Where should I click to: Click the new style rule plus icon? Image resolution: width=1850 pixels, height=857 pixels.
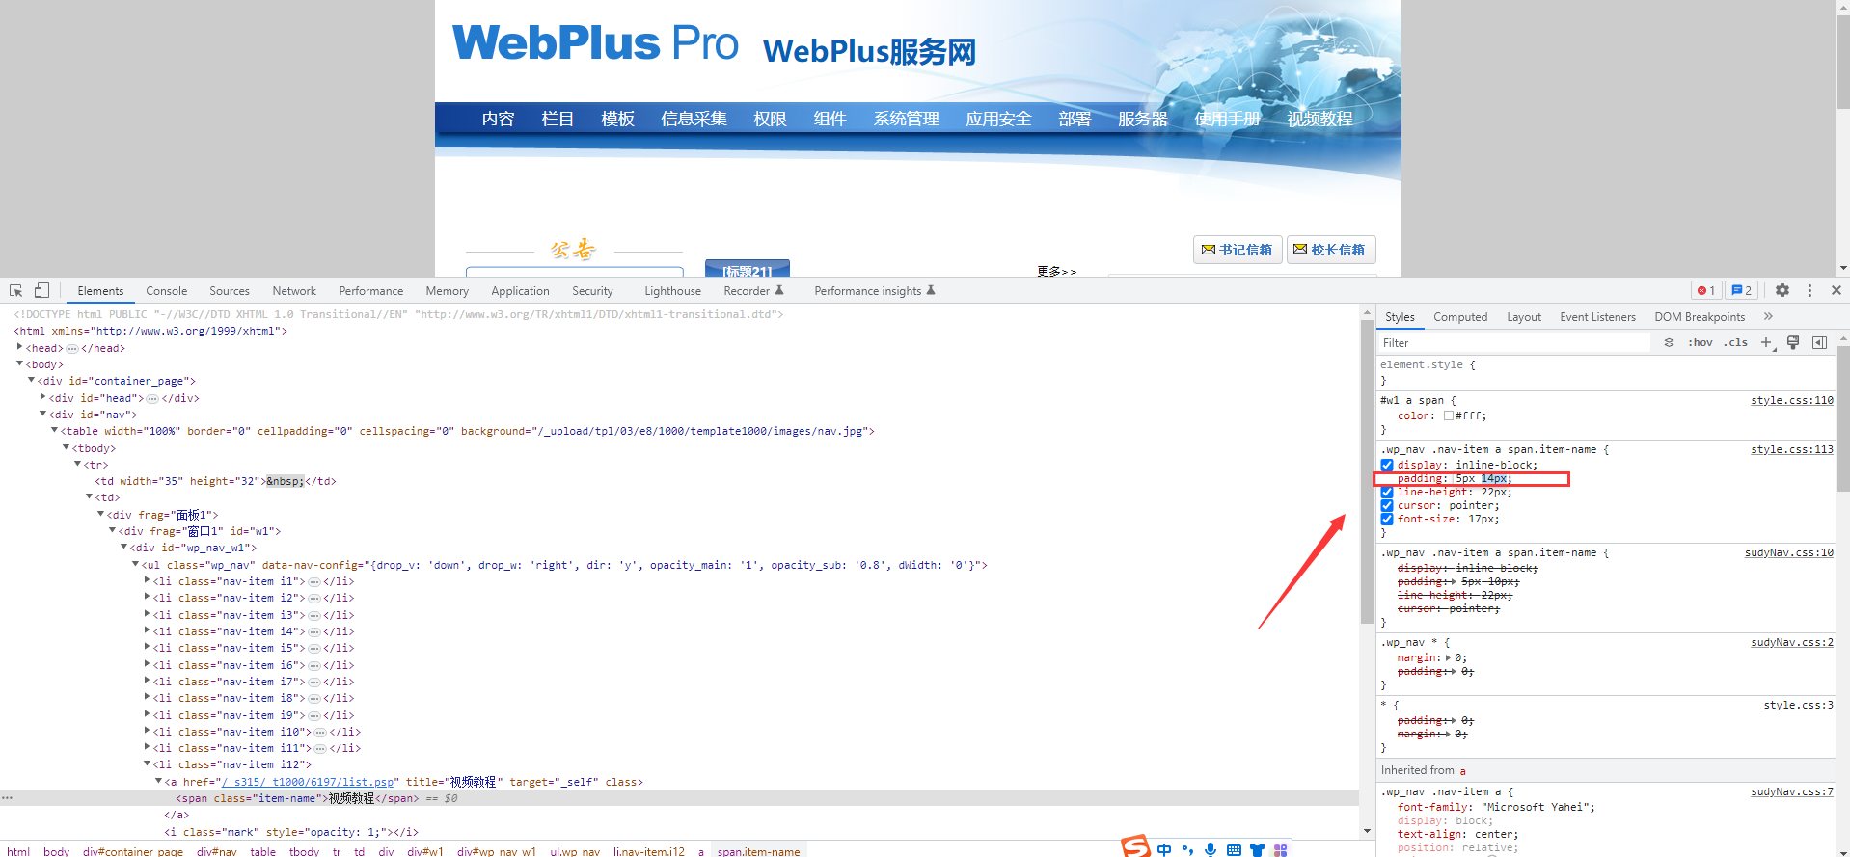click(1766, 342)
